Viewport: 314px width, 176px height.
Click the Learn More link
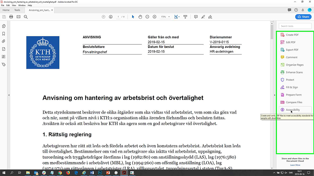(x=295, y=165)
